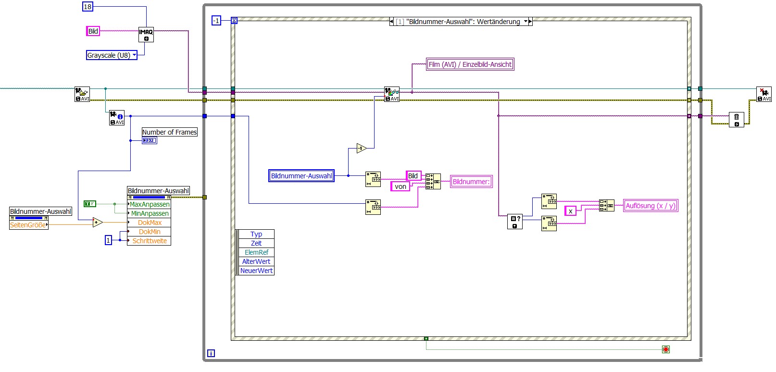Viewport: 776px width, 372px height.
Task: Click the AlterWert event data item
Action: [256, 261]
